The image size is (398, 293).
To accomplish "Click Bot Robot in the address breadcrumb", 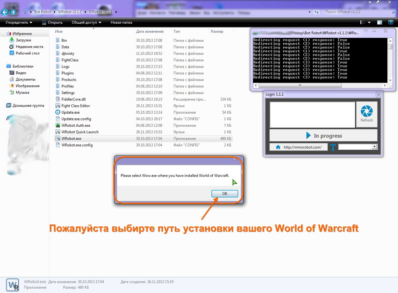I will click(x=43, y=12).
